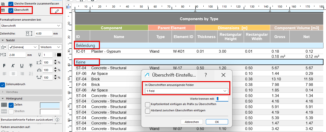Click character width percentage stepper arrows
326x132 pixels.
pos(55,70)
